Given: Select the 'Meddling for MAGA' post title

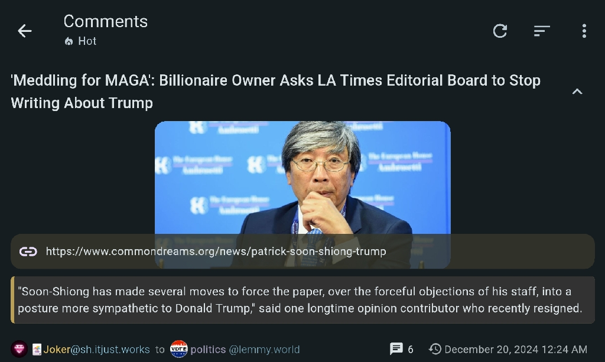Looking at the screenshot, I should 275,92.
